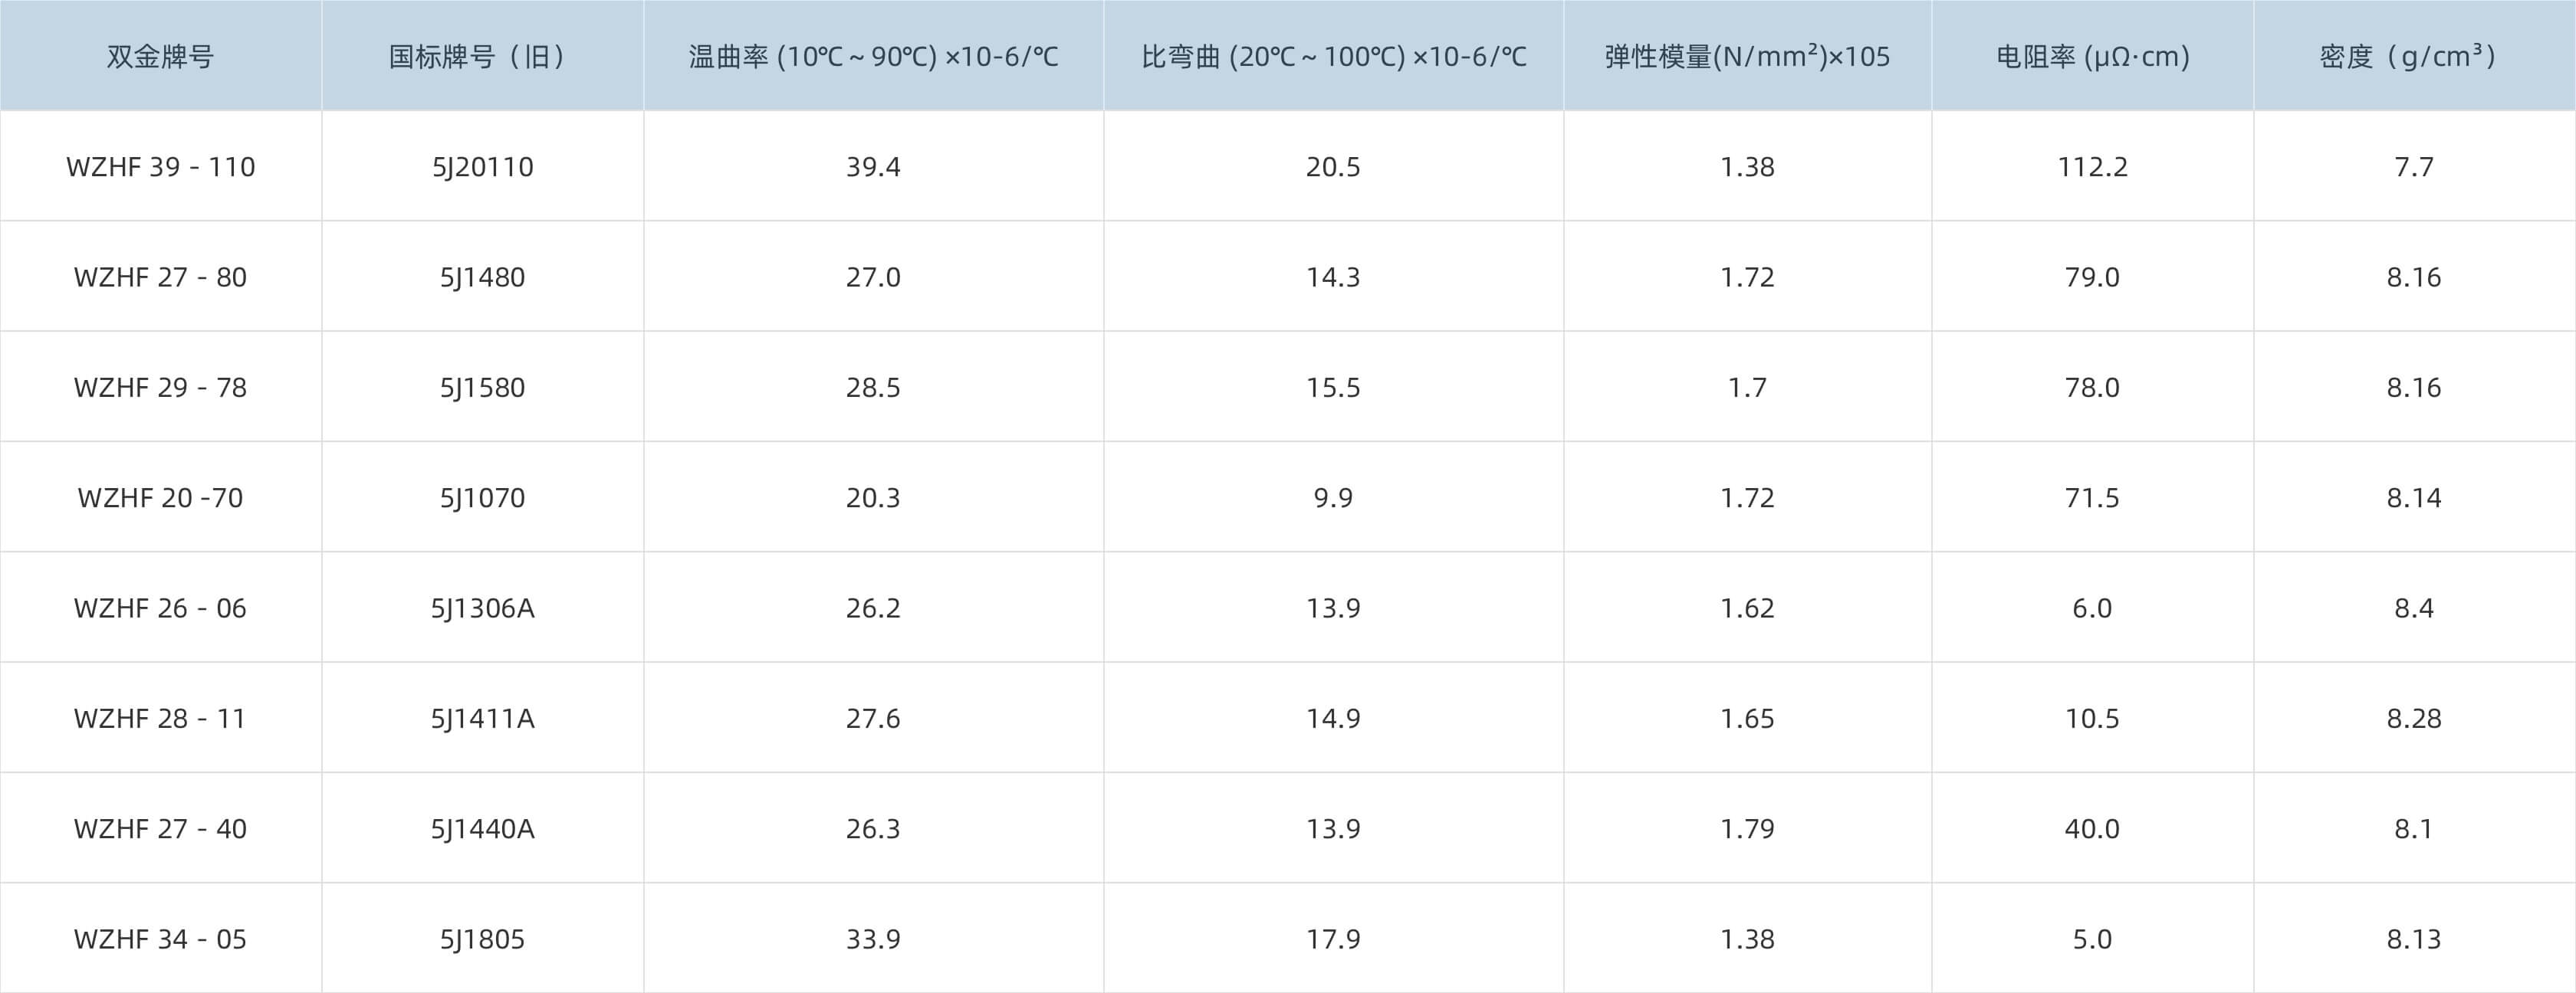Click the WZHF 26 - 06 cell
This screenshot has height=993, width=2576.
pos(160,608)
